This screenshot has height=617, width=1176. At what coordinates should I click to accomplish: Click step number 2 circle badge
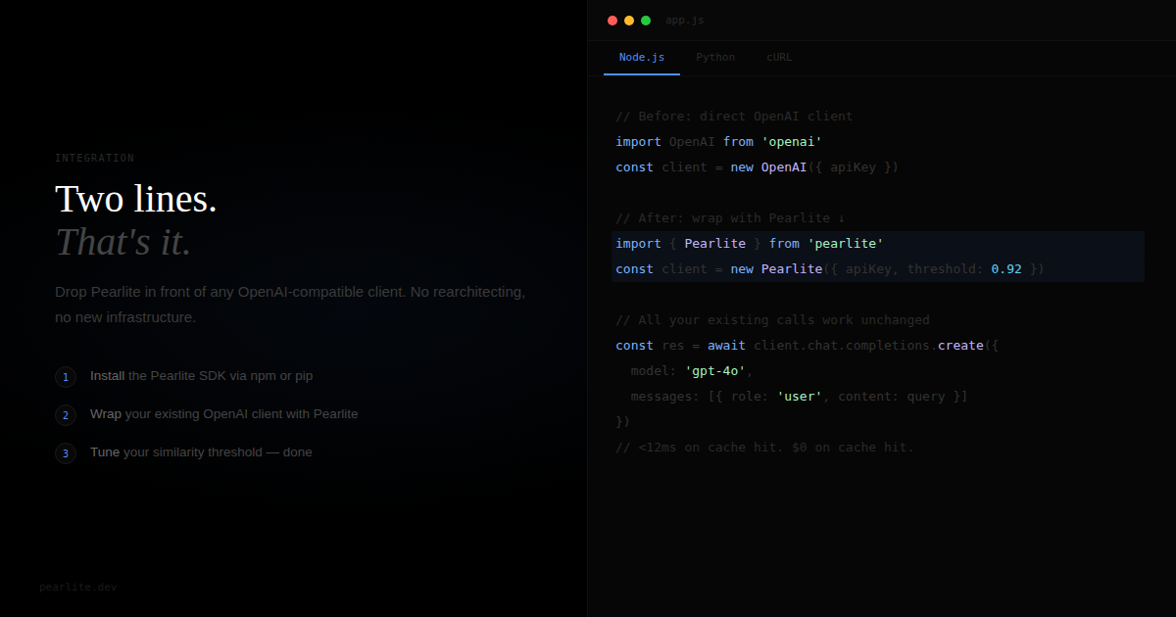pyautogui.click(x=66, y=415)
